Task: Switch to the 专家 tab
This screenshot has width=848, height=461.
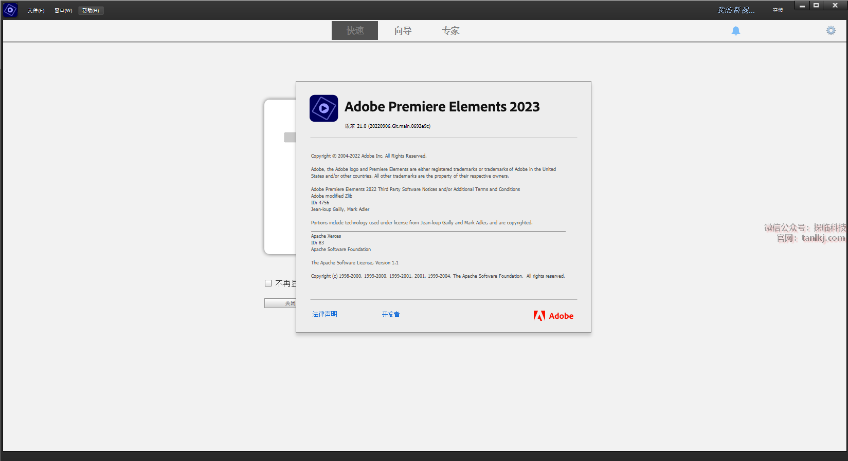Action: click(x=450, y=31)
